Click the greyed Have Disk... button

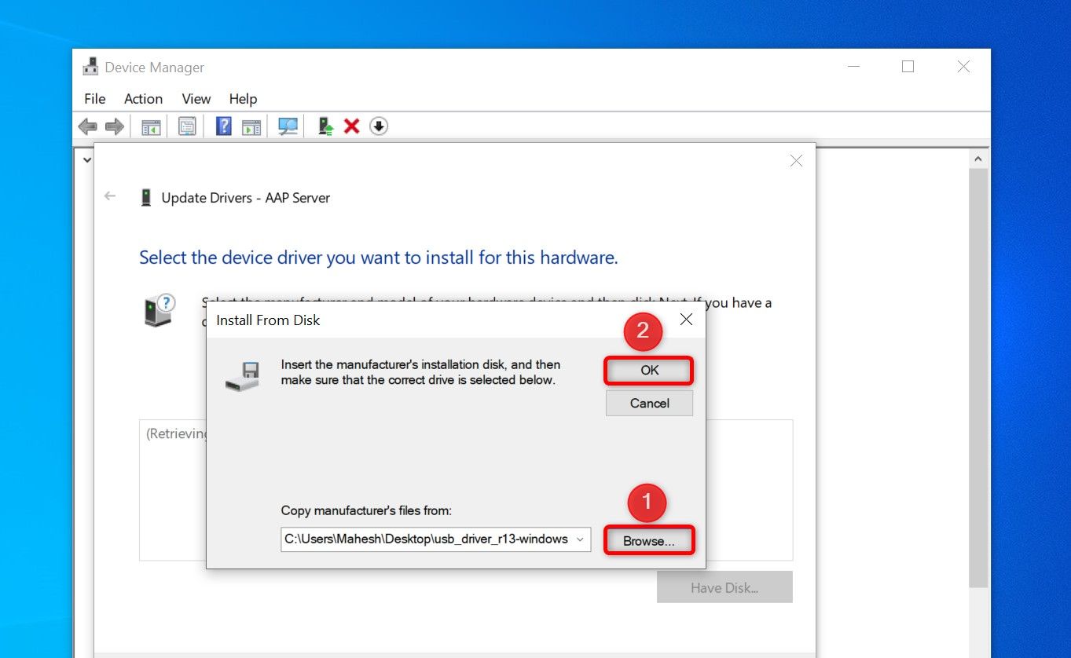coord(724,587)
